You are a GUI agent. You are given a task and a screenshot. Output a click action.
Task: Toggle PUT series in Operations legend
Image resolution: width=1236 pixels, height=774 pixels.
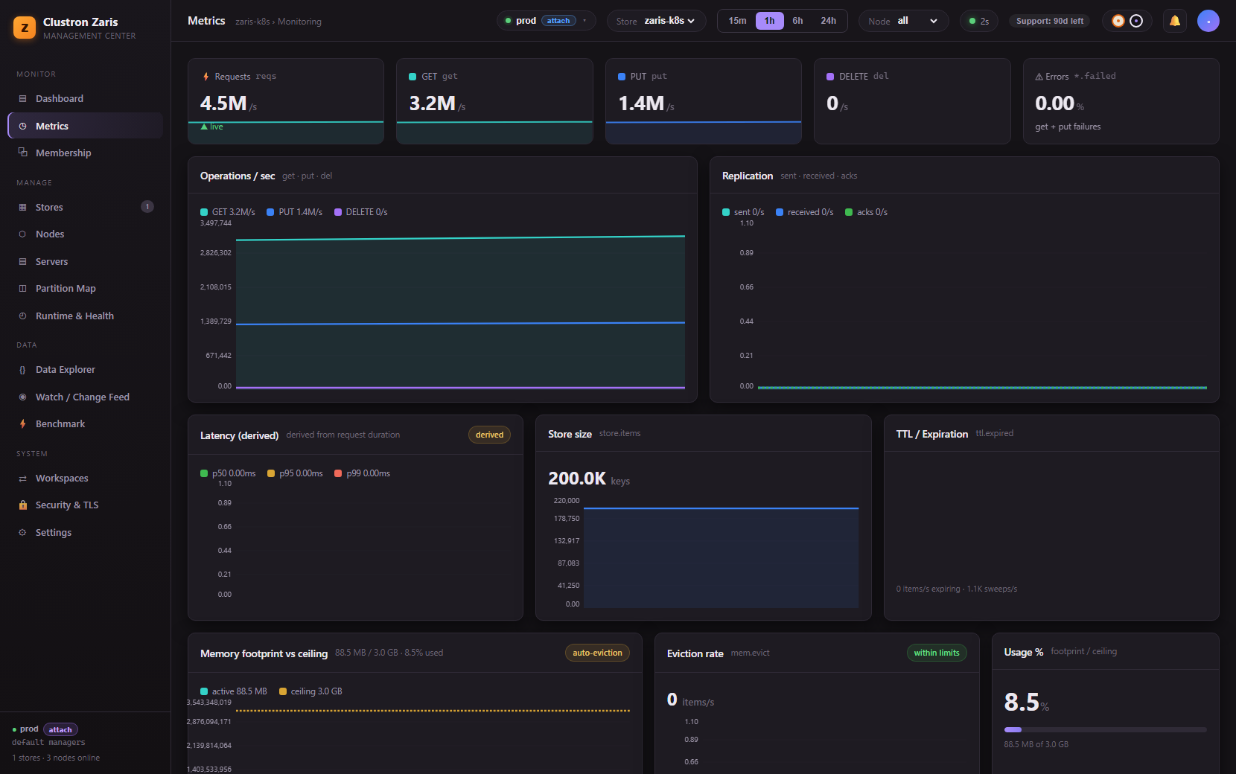(295, 212)
